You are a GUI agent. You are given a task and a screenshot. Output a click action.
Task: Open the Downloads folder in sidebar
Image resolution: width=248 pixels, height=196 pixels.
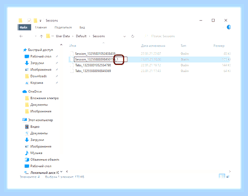[x=38, y=76]
